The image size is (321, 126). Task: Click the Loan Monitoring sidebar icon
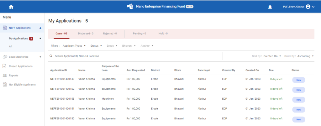pos(5,57)
